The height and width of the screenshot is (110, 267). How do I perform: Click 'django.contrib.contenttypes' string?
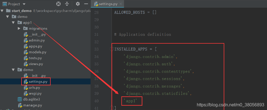[x=158, y=72]
